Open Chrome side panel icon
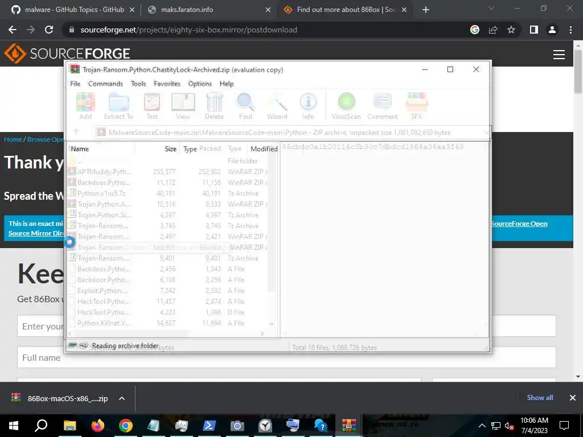583x437 pixels. (x=534, y=30)
